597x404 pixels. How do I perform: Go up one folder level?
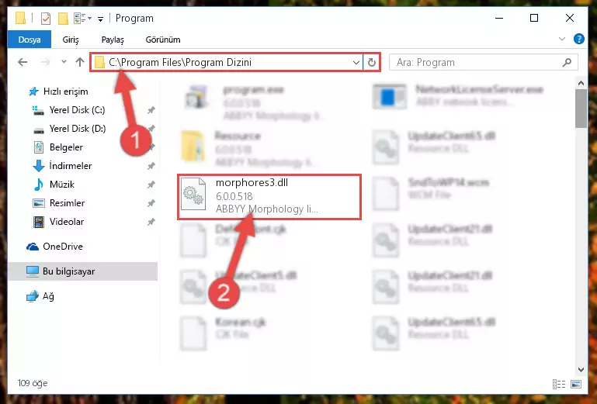(80, 62)
